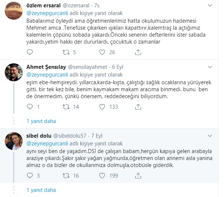Screen dimensions: 224x197
Task: Expand '1 yanıt daha' under Ahmet Şensılay's tweet
Action: click(41, 121)
